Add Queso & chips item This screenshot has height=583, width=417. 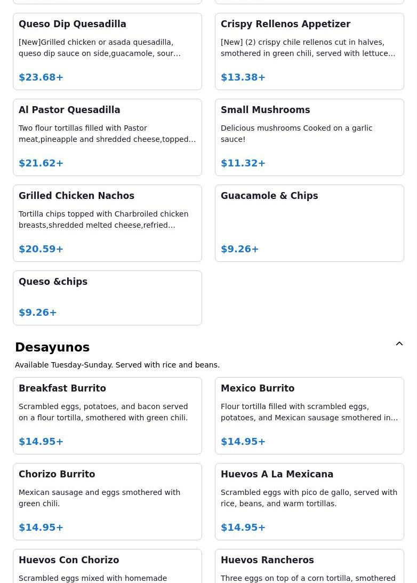pyautogui.click(x=107, y=298)
